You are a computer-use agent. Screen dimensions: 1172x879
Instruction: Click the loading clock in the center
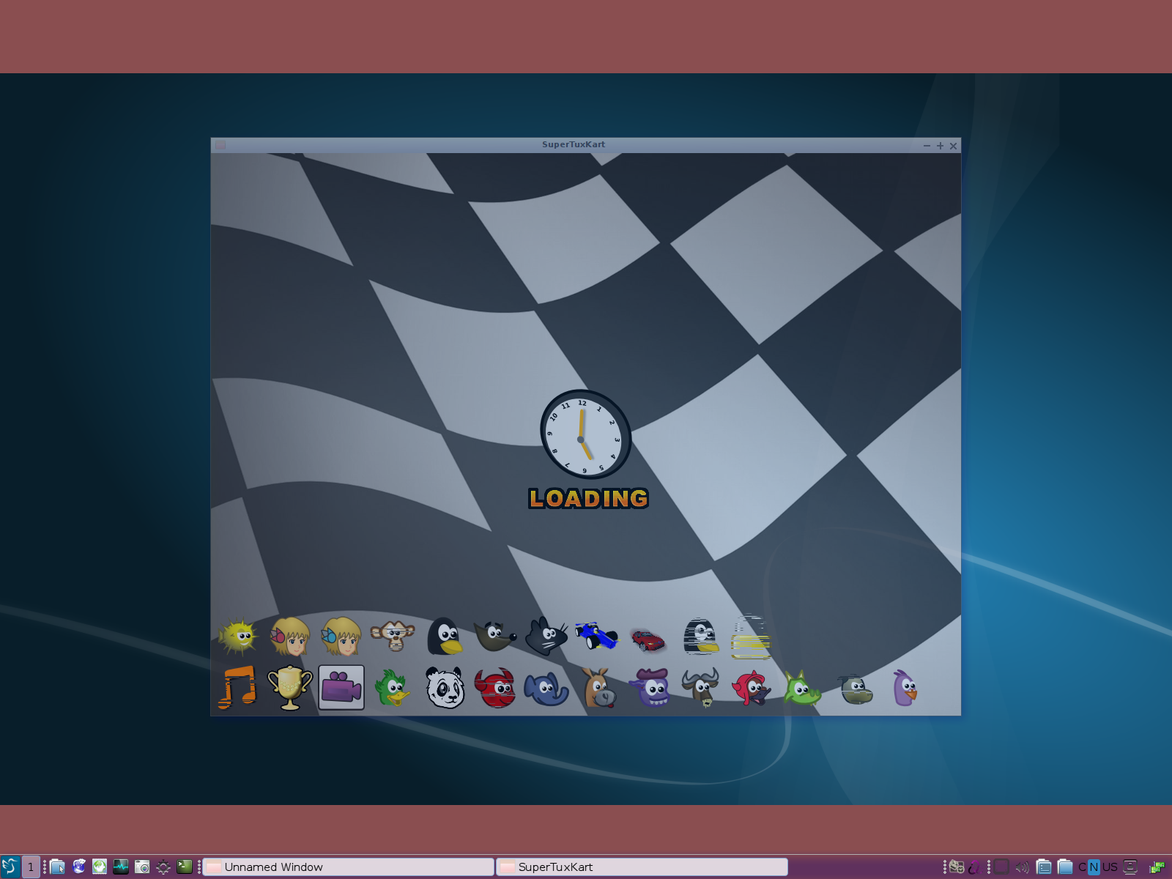click(585, 434)
